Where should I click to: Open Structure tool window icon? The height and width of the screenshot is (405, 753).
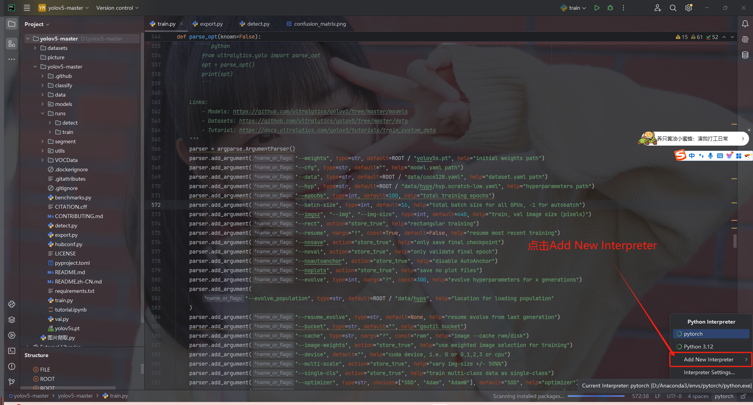pyautogui.click(x=12, y=44)
